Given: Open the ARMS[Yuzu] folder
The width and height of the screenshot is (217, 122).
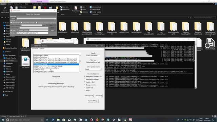Looking at the screenshot, I should [75, 27].
